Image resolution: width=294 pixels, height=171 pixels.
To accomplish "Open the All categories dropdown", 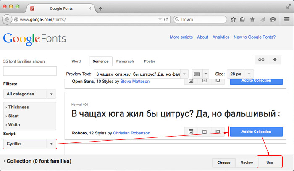I will tap(30, 94).
